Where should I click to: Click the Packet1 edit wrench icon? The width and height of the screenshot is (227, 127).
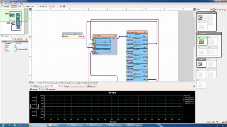(x=116, y=36)
